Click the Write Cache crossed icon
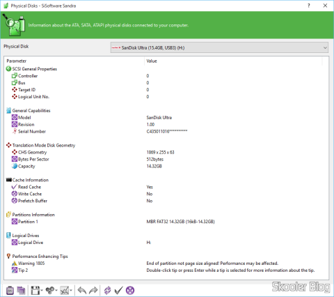The width and height of the screenshot is (334, 297). [x=15, y=194]
